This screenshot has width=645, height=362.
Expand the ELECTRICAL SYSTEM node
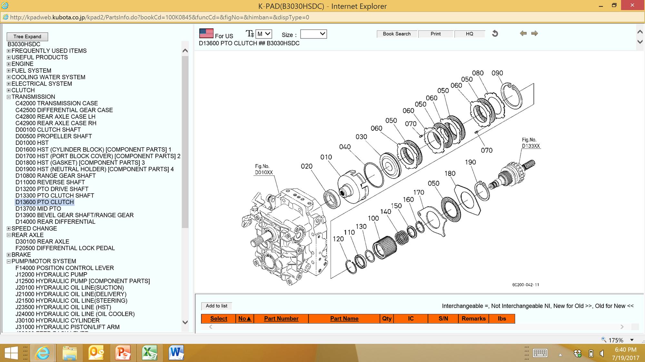(x=9, y=84)
